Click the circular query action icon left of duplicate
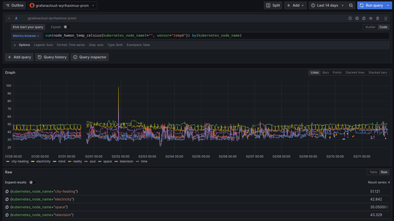 click(x=357, y=18)
